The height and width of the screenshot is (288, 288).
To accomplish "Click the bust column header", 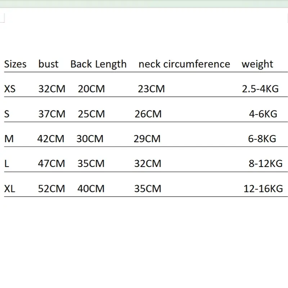I will [x=48, y=64].
